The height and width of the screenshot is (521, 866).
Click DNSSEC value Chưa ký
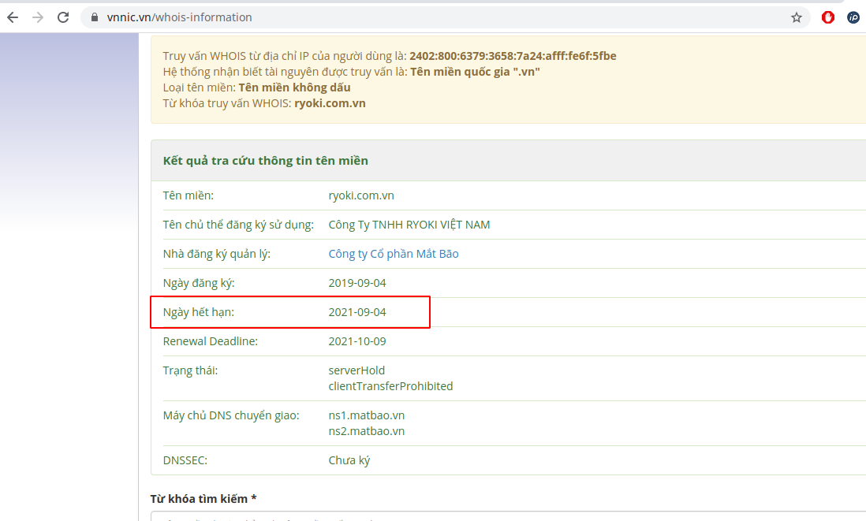point(349,460)
